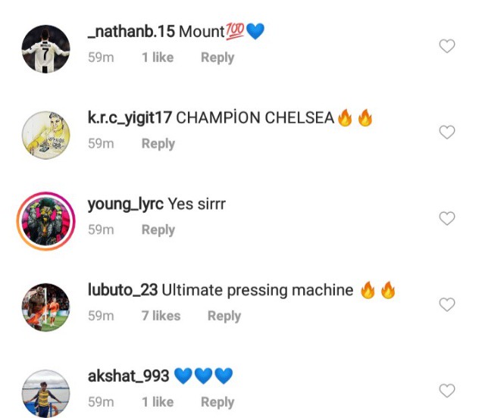Open the k.r.c_yigit17 username link

(x=130, y=118)
